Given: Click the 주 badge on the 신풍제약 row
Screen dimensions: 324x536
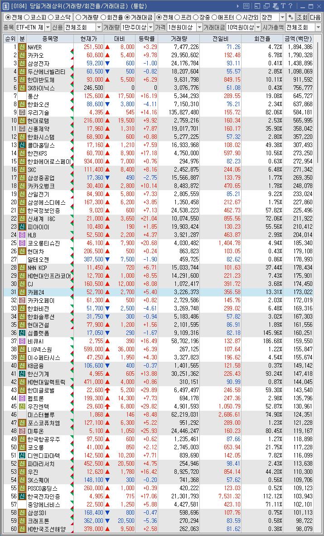Looking at the screenshot, I should [22, 129].
